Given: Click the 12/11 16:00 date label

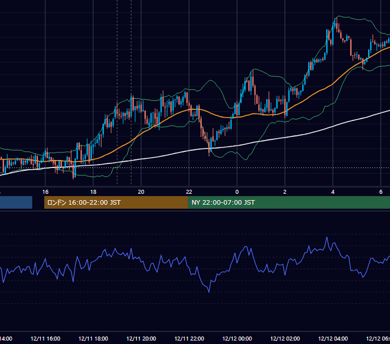Looking at the screenshot, I should pyautogui.click(x=45, y=338).
